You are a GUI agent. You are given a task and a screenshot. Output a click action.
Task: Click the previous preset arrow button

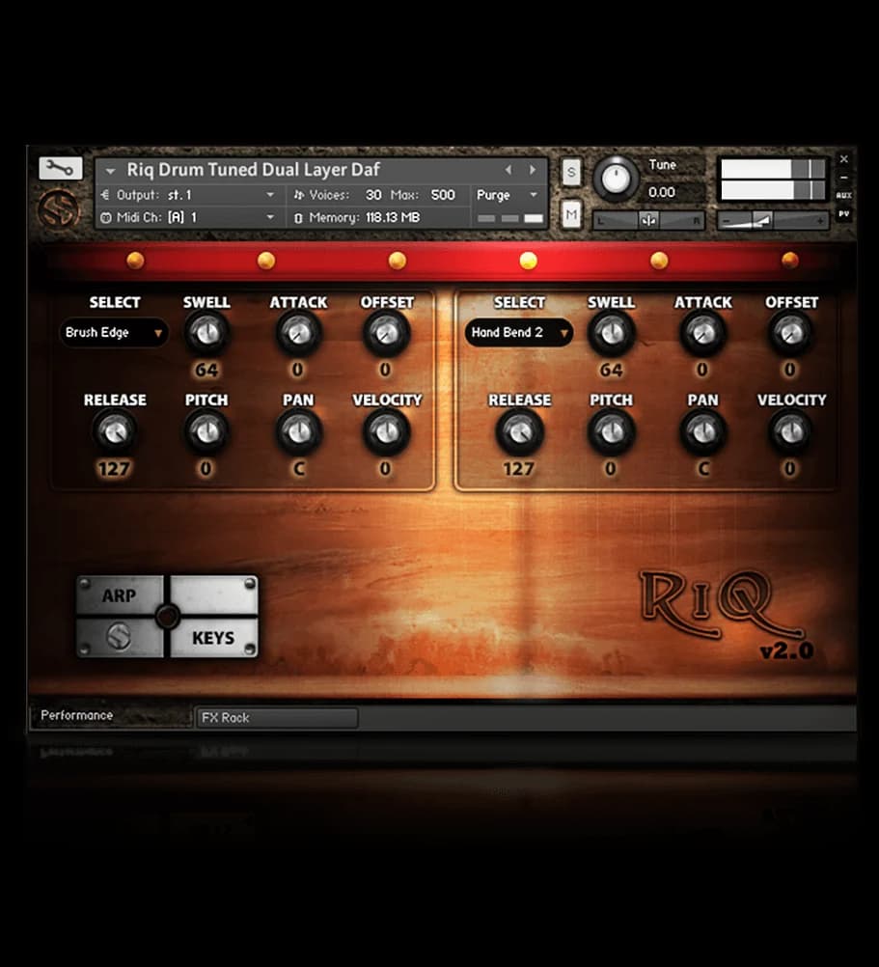point(508,169)
